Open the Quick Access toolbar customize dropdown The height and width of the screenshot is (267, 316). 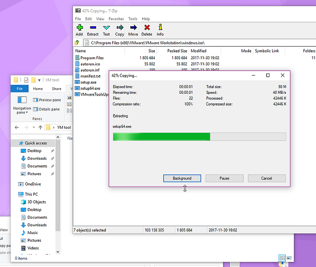click(39, 80)
